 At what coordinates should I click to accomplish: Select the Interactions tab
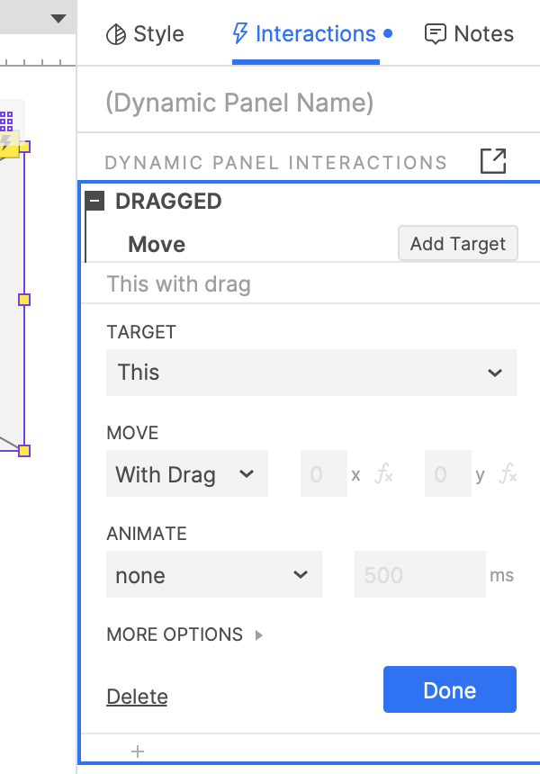click(305, 34)
